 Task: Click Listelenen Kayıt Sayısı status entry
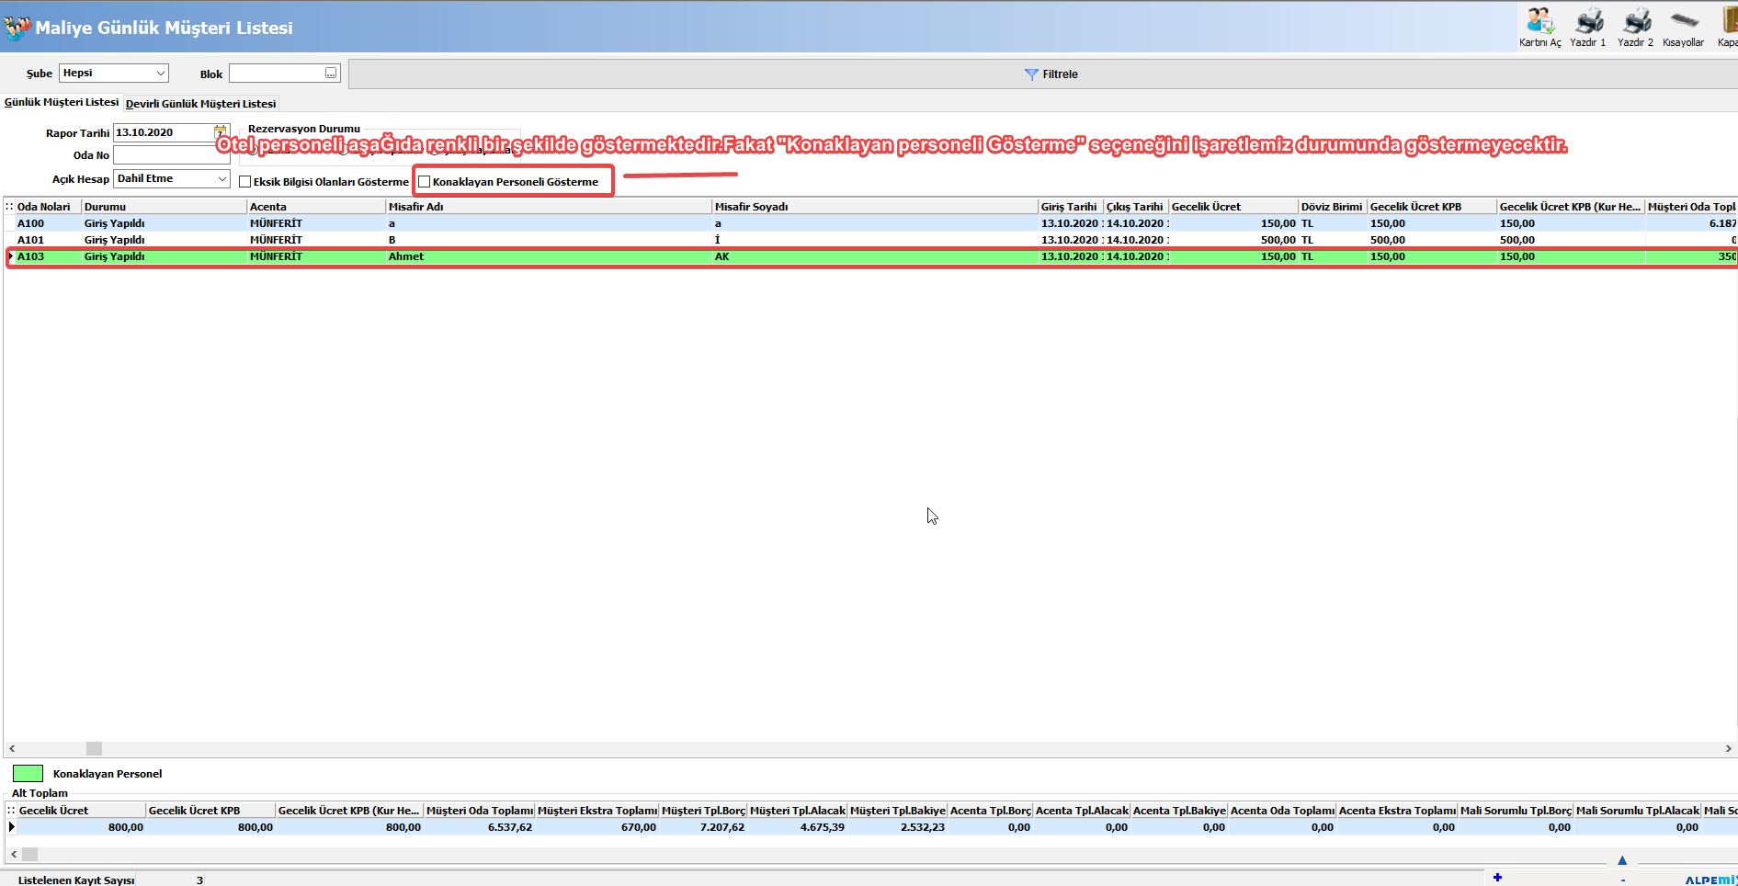[76, 880]
